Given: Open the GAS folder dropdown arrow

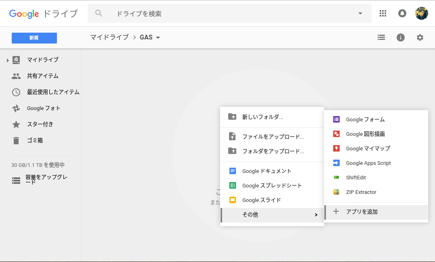Looking at the screenshot, I should coord(158,37).
